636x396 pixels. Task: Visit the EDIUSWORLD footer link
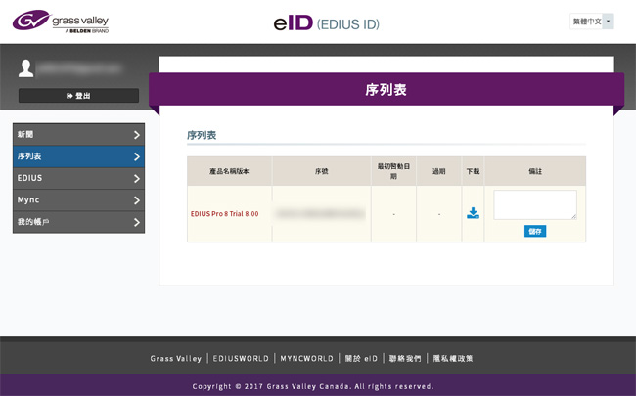pyautogui.click(x=241, y=359)
